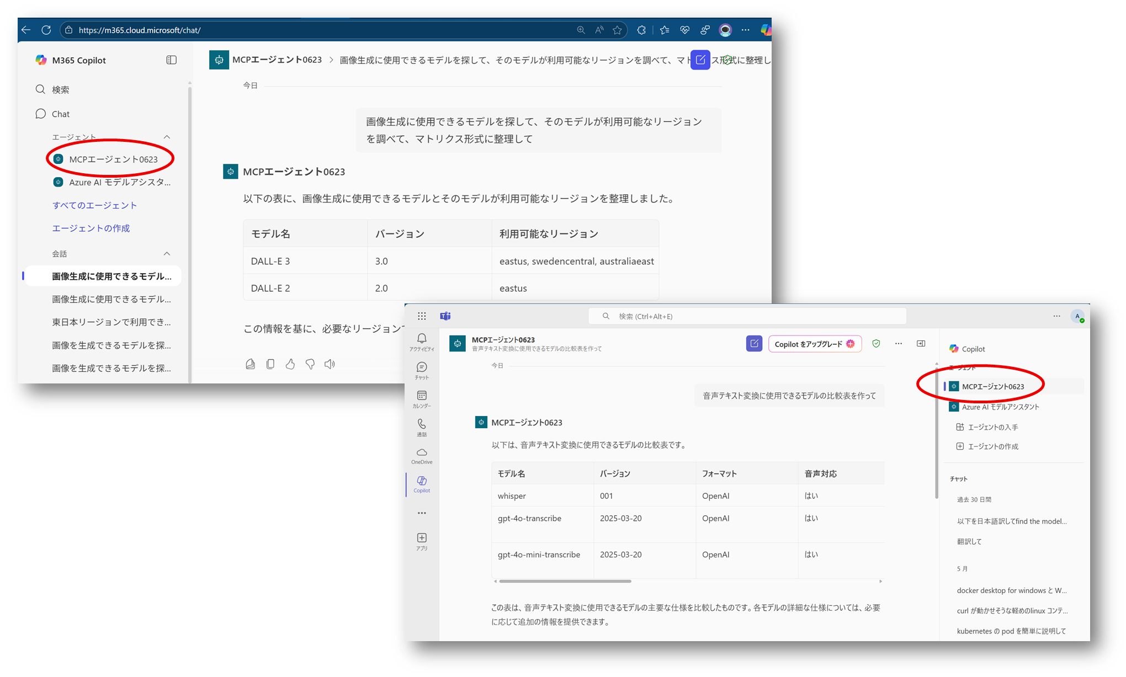Open selected conversation 画像生成に使用できるモデル...
Viewport: 1126px width, 677px height.
click(103, 276)
